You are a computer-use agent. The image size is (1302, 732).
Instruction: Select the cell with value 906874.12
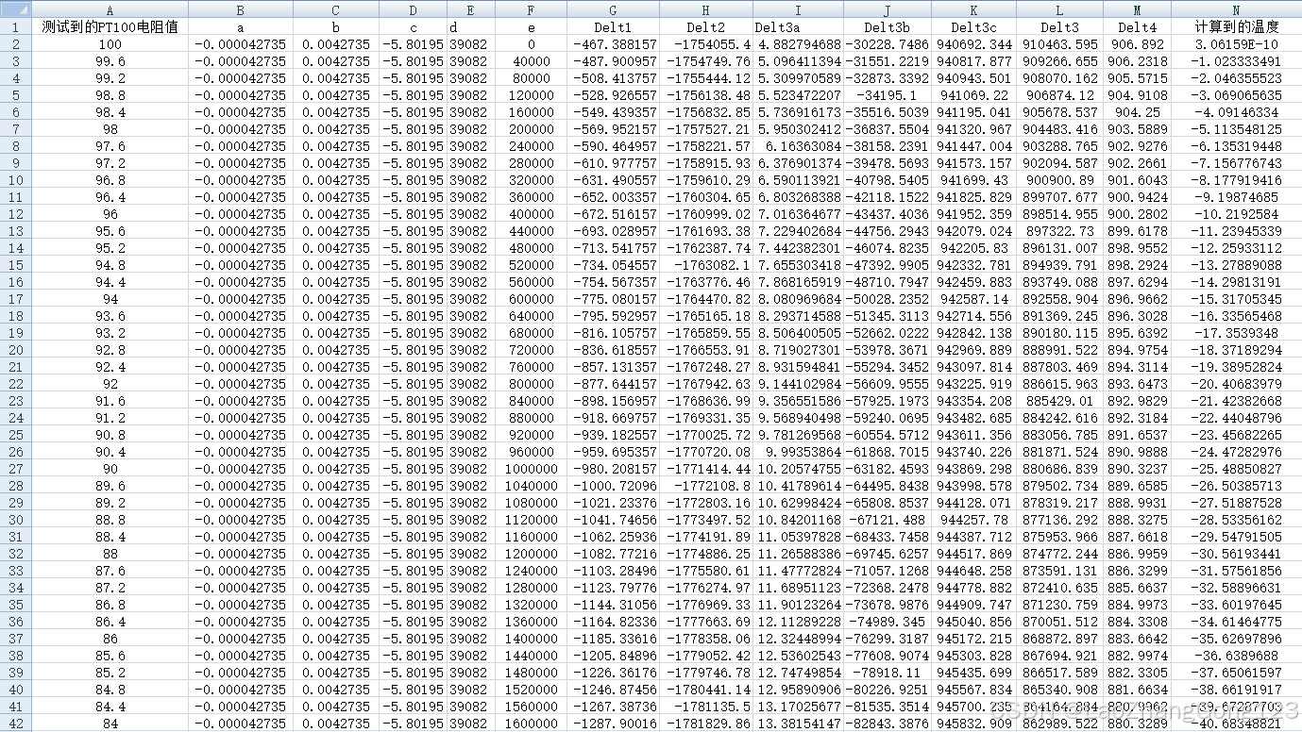[1059, 95]
